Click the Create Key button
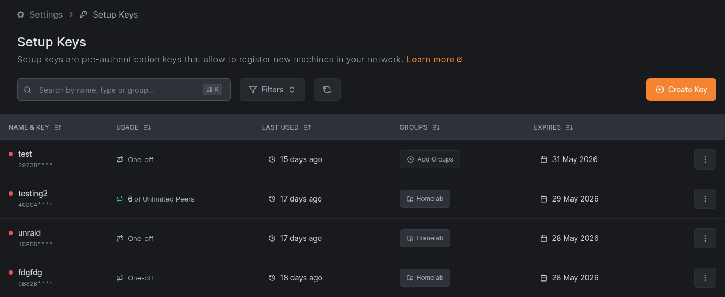Screen dimensions: 725x297 (681, 90)
